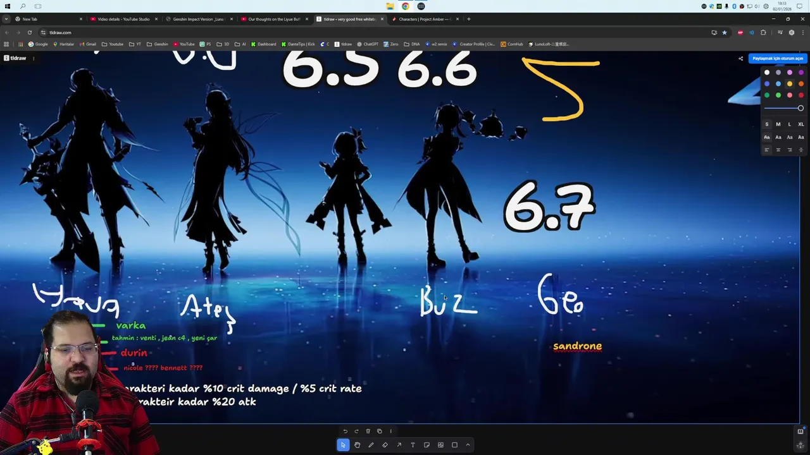
Task: Adjust the opacity slider handle
Action: [x=801, y=109]
